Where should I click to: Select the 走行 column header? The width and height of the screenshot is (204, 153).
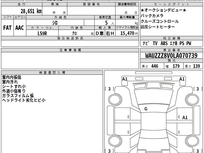[22, 4]
